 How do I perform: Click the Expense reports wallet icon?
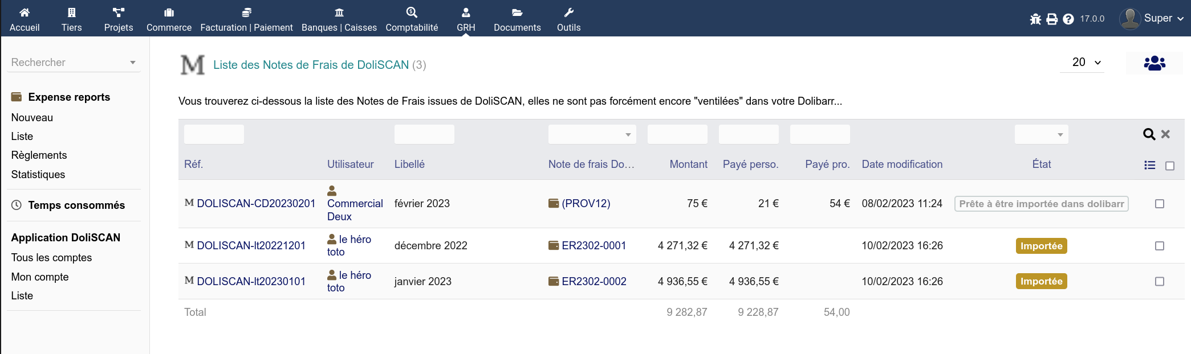(17, 97)
